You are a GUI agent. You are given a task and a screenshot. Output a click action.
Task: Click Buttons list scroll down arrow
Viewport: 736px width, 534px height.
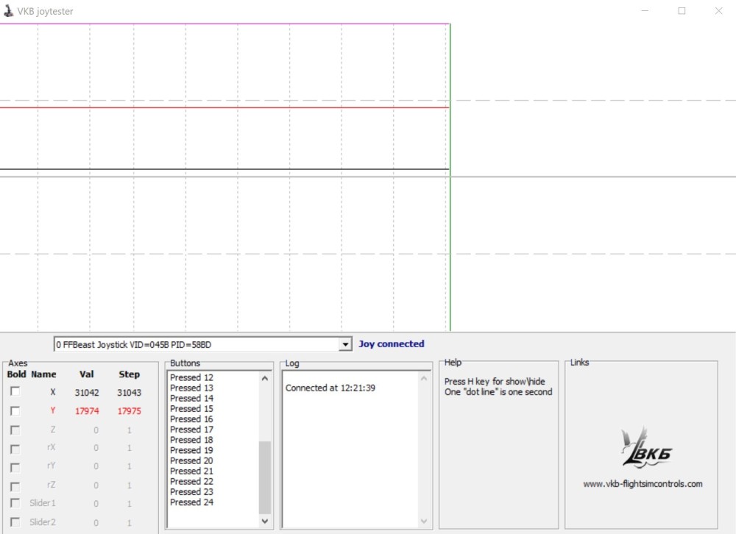(x=265, y=521)
